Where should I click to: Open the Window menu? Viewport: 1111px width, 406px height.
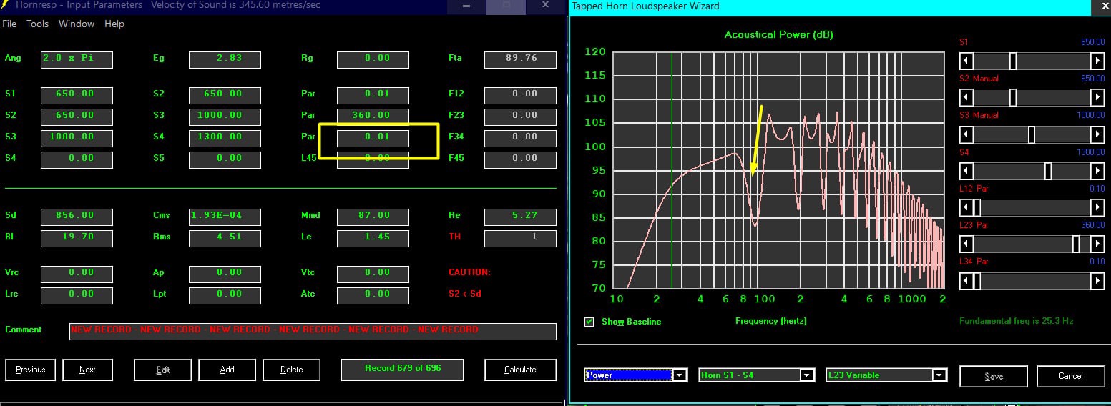point(77,24)
